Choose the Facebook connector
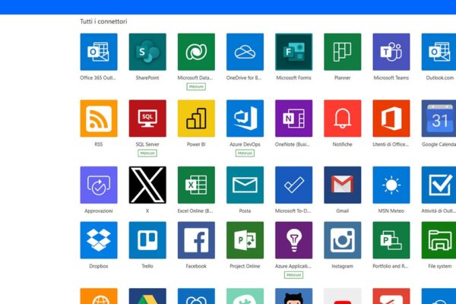 pos(196,240)
